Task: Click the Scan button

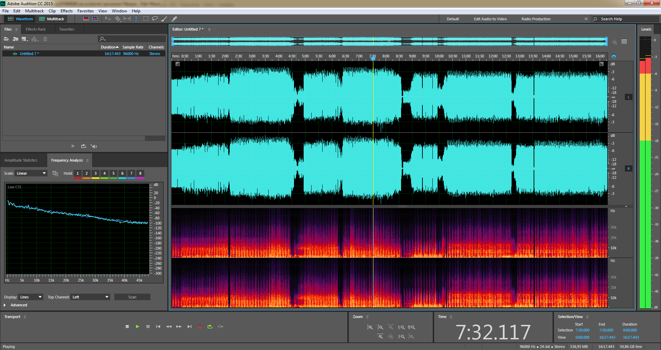Action: point(132,297)
